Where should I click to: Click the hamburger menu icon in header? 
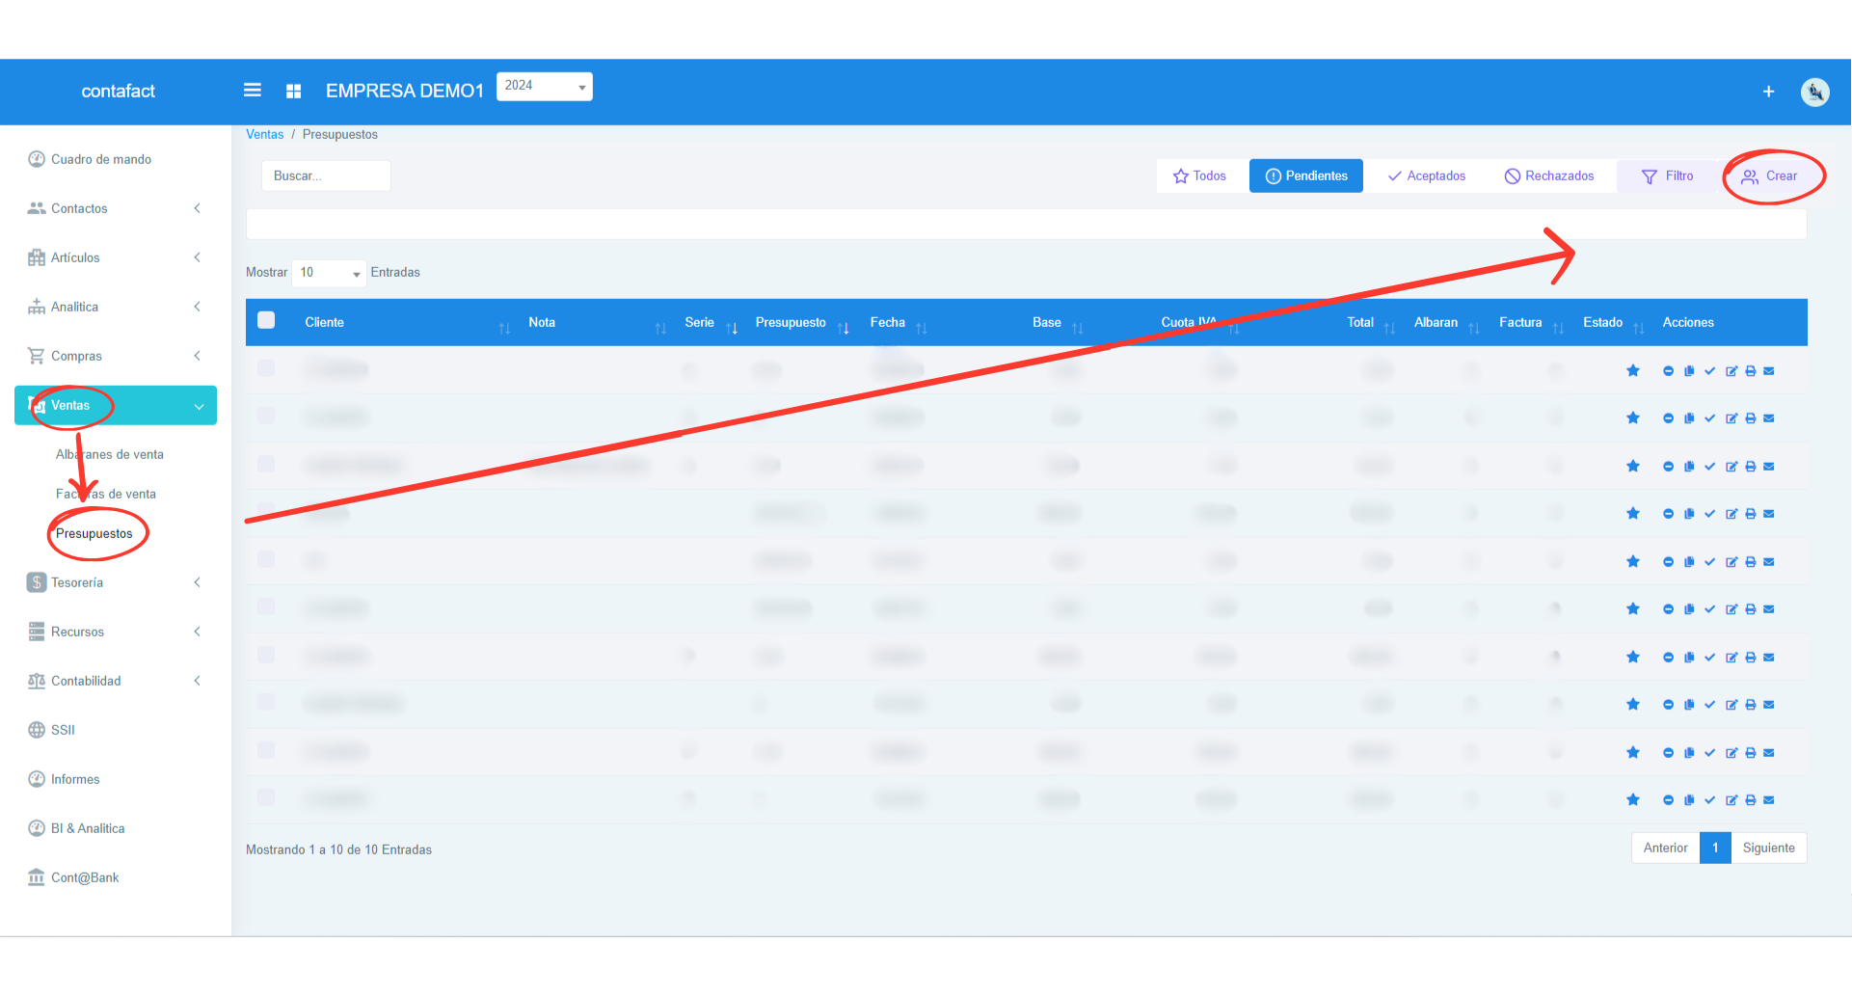(253, 91)
